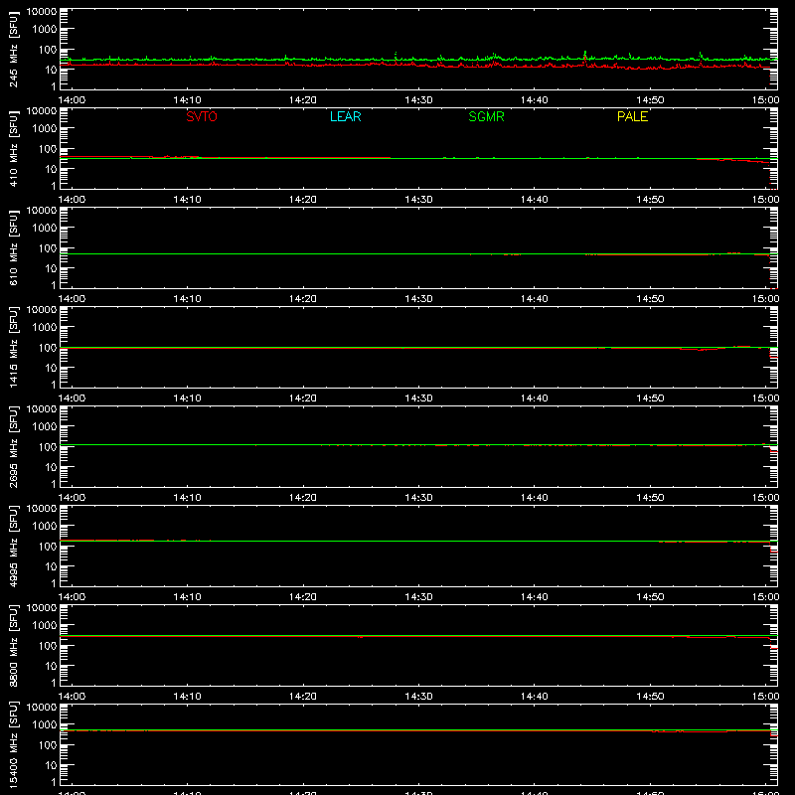The height and width of the screenshot is (795, 795).
Task: Click 1000 tick label on 15400 MHz axis
Action: pos(45,725)
